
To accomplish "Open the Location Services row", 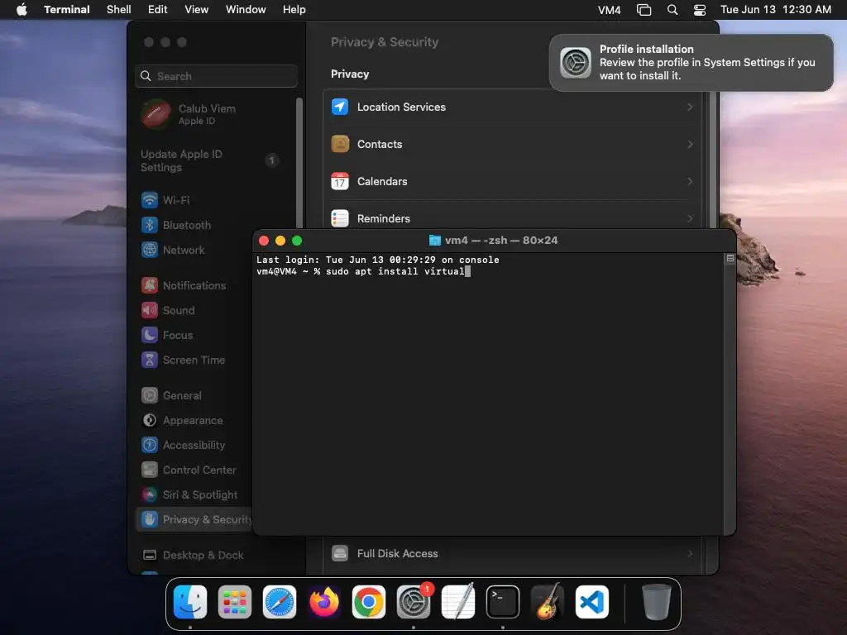I will [512, 107].
